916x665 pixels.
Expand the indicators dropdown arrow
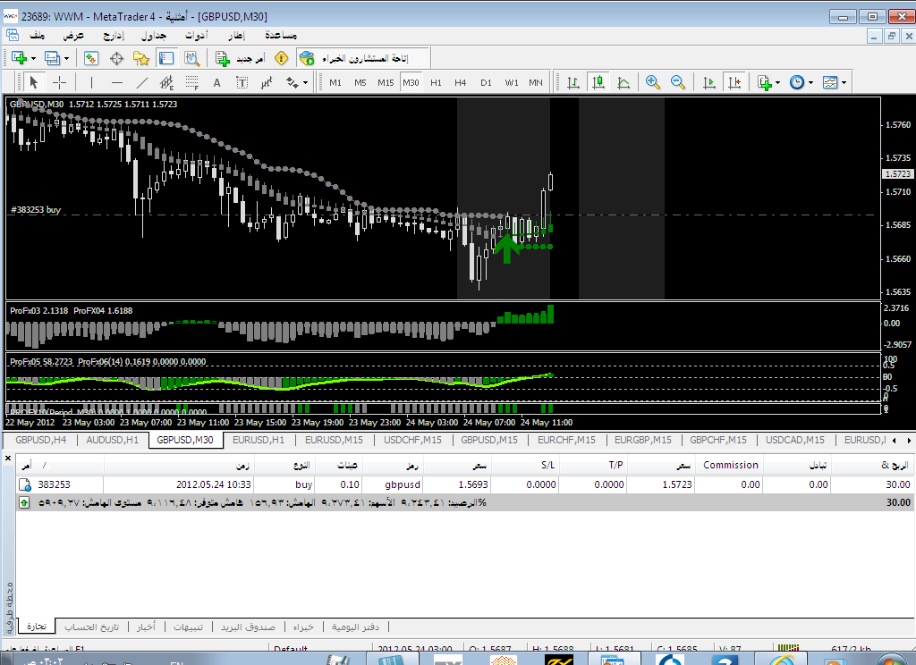[777, 83]
